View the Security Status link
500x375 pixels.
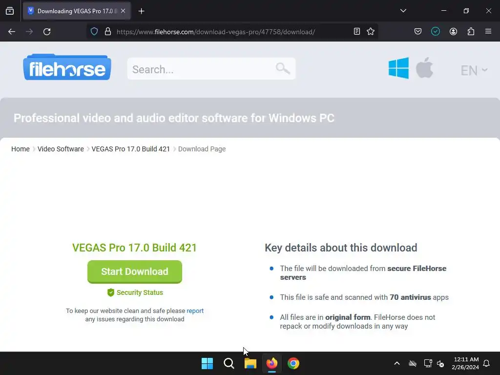[x=135, y=292]
